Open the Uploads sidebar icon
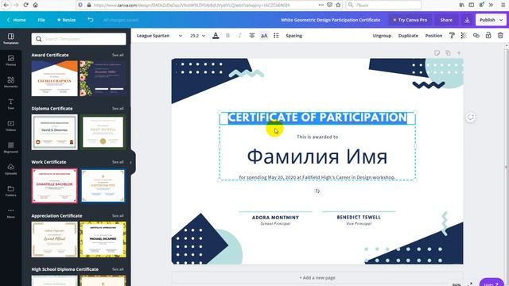509x286 pixels. click(x=10, y=169)
